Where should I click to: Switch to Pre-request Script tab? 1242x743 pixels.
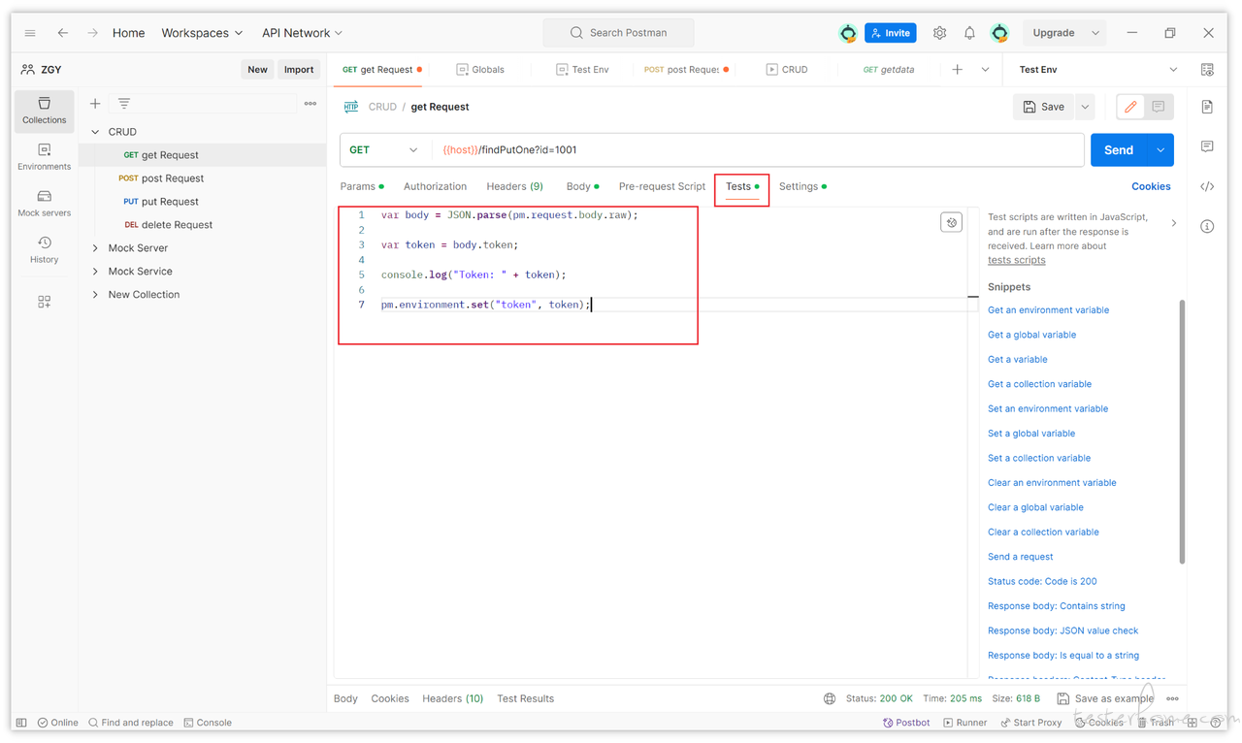tap(662, 186)
